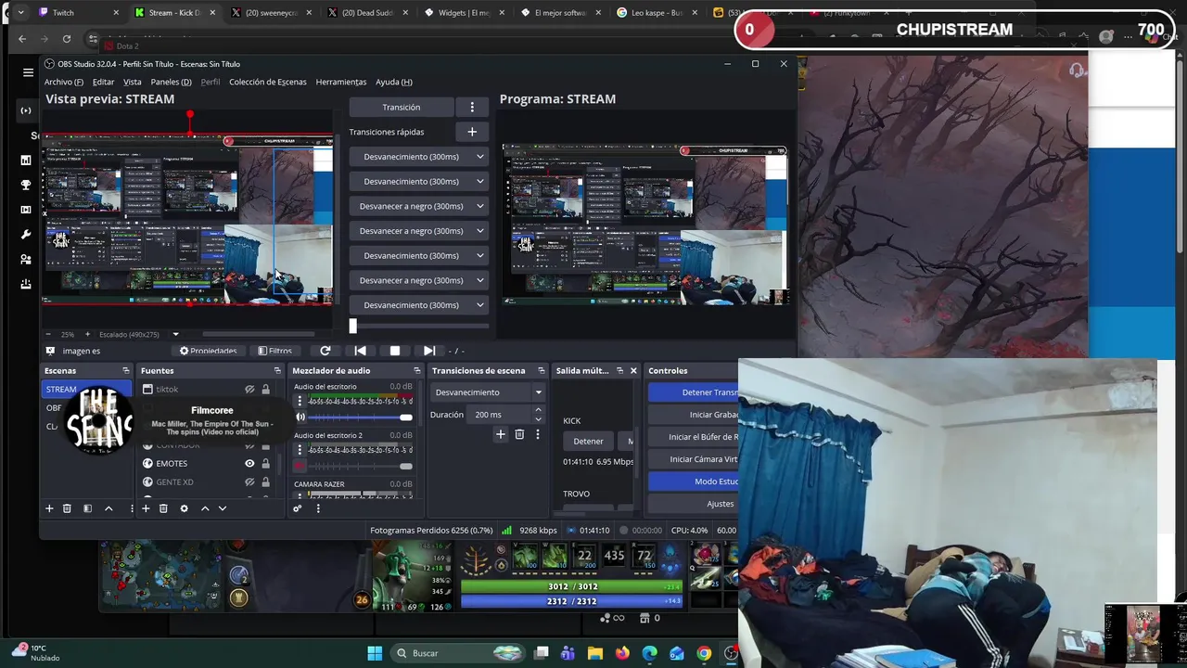The height and width of the screenshot is (668, 1187).
Task: Open scene transition Desvanecimiento combo box
Action: tap(488, 392)
